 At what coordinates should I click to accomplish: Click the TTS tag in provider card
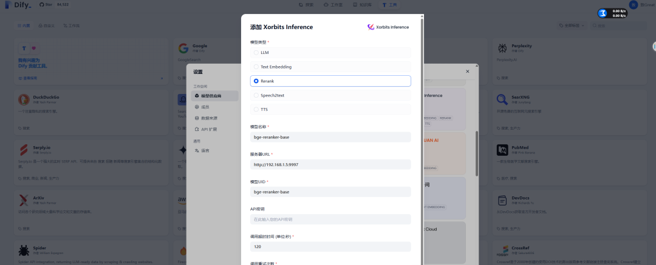(427, 124)
